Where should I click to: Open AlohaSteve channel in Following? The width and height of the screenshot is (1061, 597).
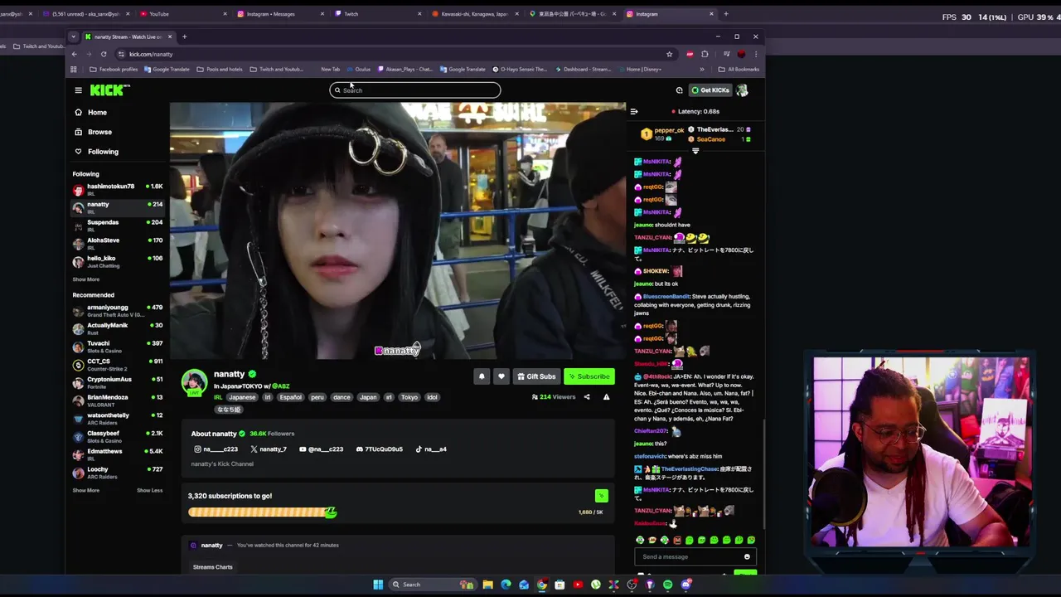pyautogui.click(x=118, y=243)
